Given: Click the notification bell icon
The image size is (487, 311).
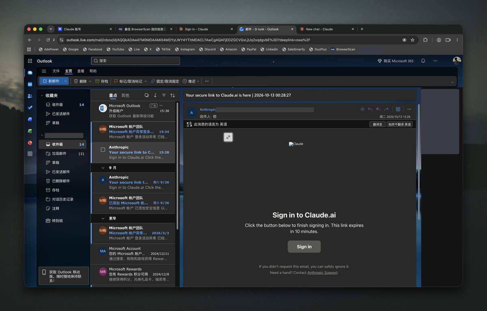Looking at the screenshot, I should point(423,61).
